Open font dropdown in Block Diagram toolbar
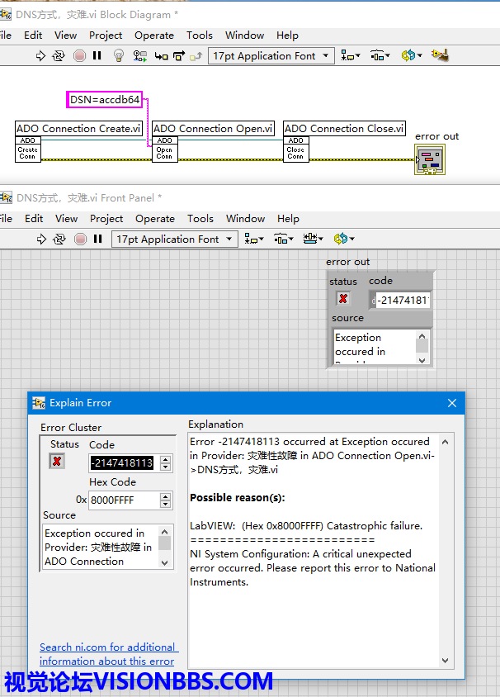Screen dimensions: 500x697 [x=271, y=56]
